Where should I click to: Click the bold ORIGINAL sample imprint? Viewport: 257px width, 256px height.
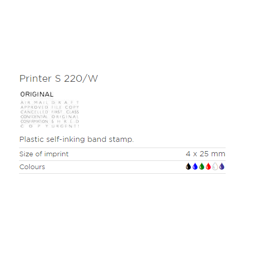click(x=37, y=94)
